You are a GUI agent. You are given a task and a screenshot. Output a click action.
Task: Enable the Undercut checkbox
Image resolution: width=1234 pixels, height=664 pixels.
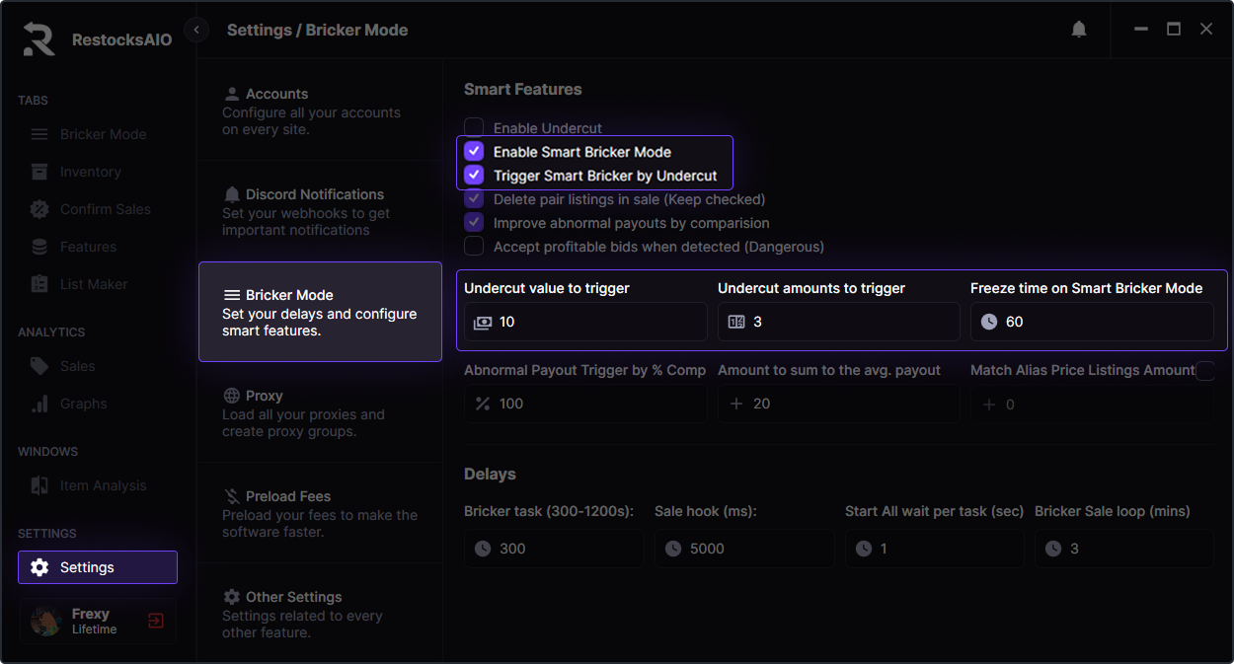[x=474, y=127]
